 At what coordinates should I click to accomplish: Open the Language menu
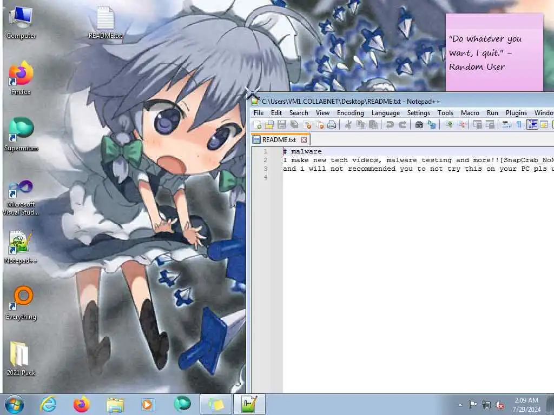pyautogui.click(x=386, y=113)
